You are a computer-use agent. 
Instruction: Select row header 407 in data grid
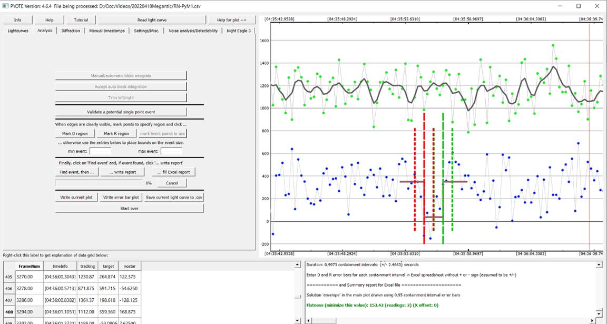pyautogui.click(x=9, y=300)
